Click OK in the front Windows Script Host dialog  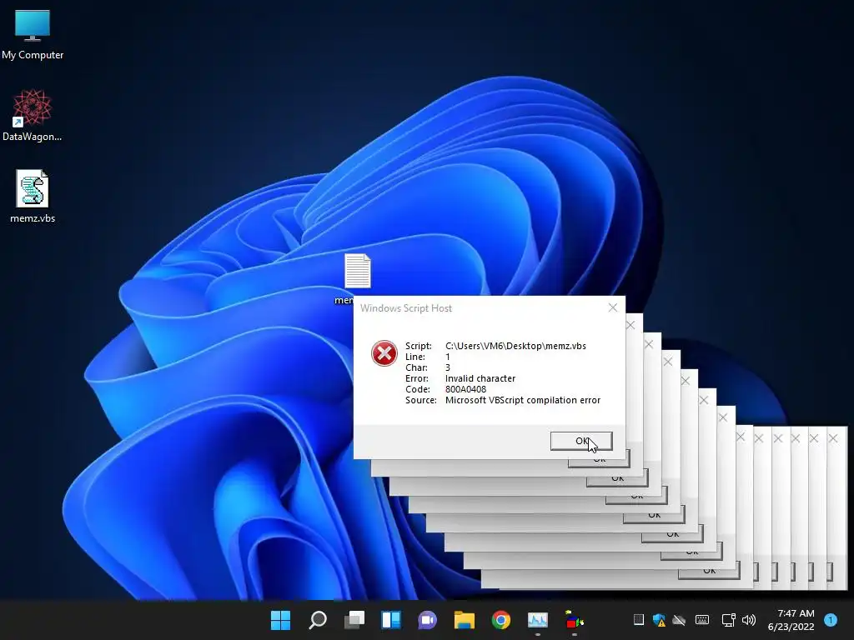581,441
